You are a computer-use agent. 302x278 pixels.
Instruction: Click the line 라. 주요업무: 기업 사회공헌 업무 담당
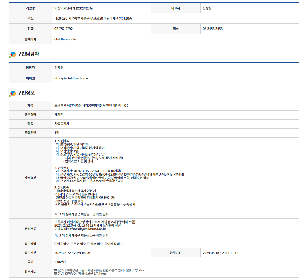(x=80, y=154)
